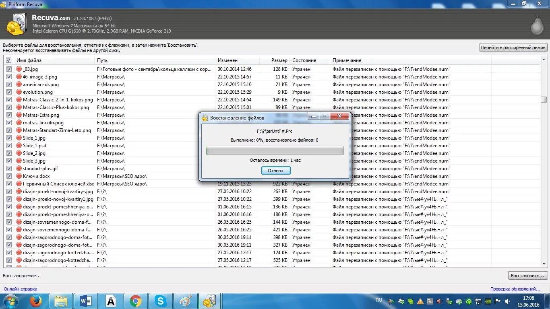
Task: Click red status icon of Первичный Список ключей.xlsx
Action: (19, 184)
